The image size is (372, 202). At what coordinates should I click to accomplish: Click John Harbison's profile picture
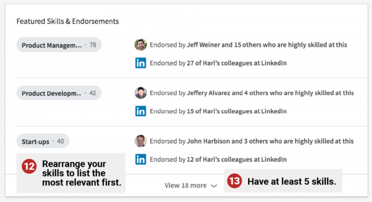140,141
